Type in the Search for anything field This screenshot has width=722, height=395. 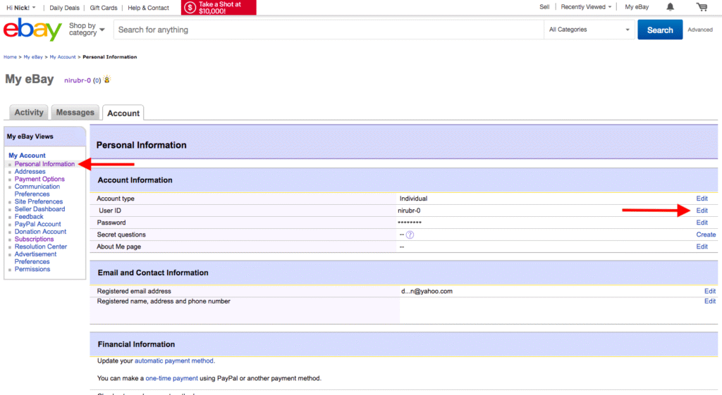pos(328,30)
